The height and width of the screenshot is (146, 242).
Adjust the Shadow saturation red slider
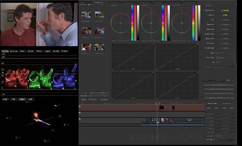(x=135, y=23)
